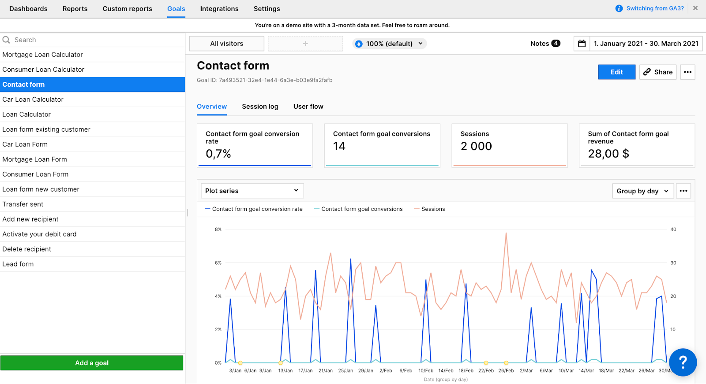Viewport: 706px width, 384px height.
Task: Select Mortgage Loan Calculator in goals list
Action: click(43, 55)
